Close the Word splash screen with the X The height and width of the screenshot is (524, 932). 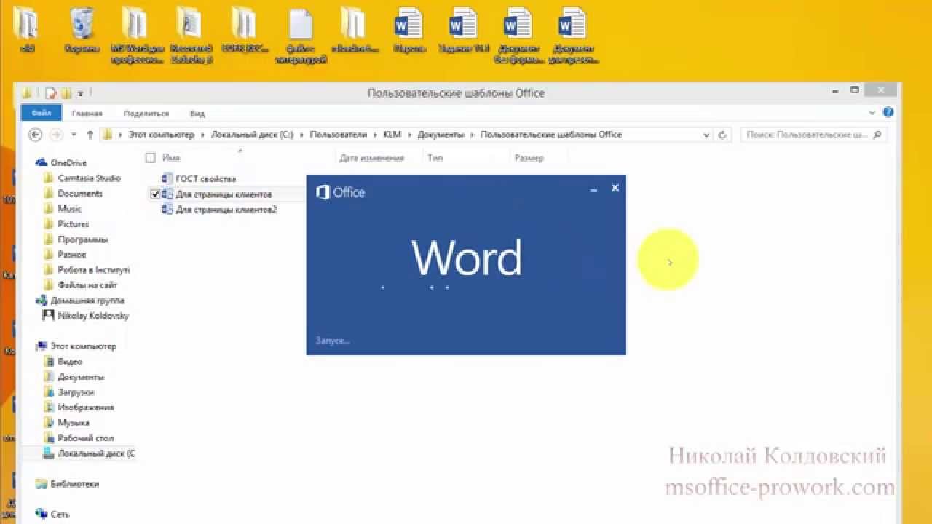coord(615,188)
